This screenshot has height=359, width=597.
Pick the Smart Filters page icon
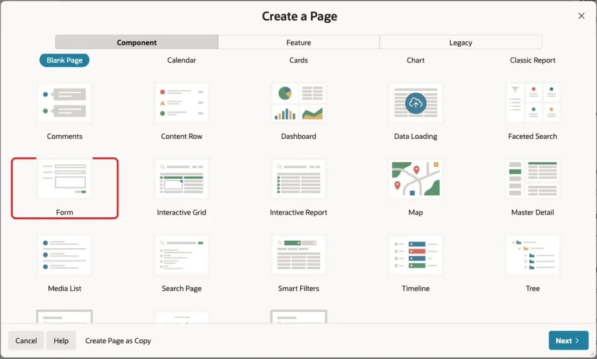point(298,255)
